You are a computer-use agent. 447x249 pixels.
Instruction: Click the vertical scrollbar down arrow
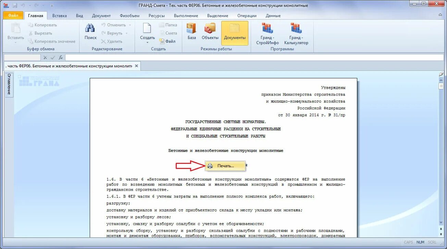(441, 222)
